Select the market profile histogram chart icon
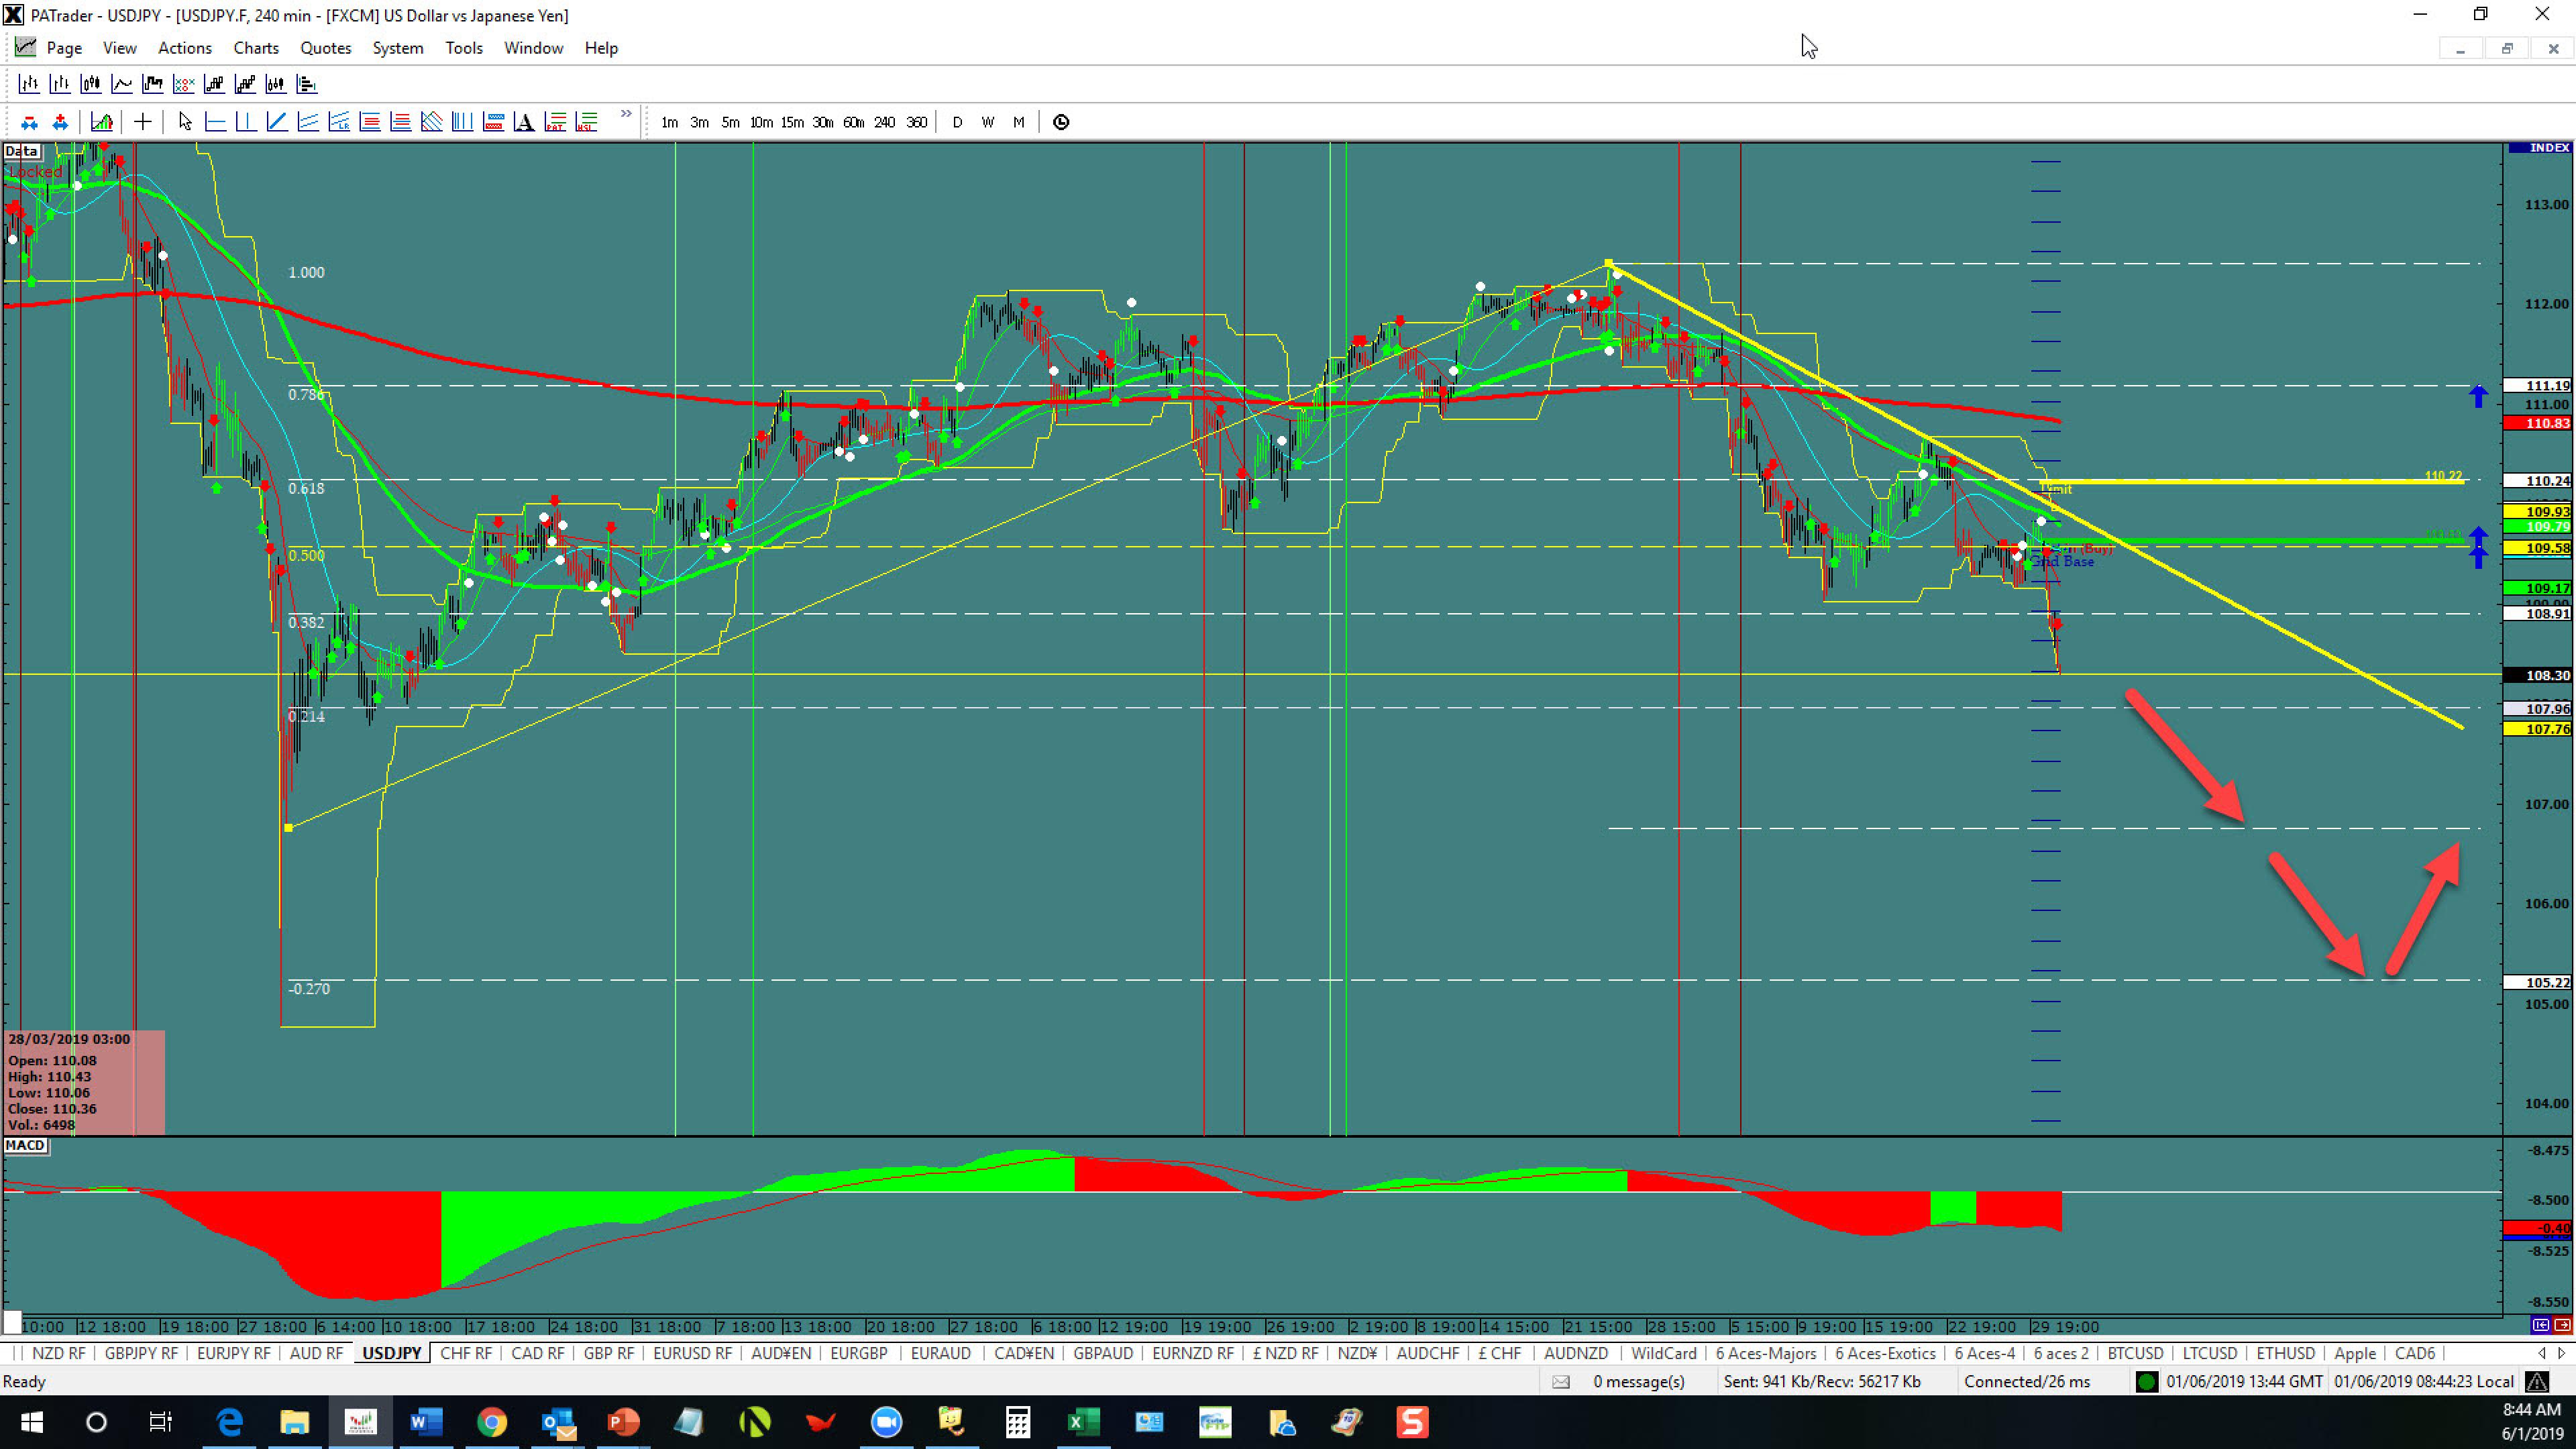Viewport: 2576px width, 1449px height. [x=307, y=84]
